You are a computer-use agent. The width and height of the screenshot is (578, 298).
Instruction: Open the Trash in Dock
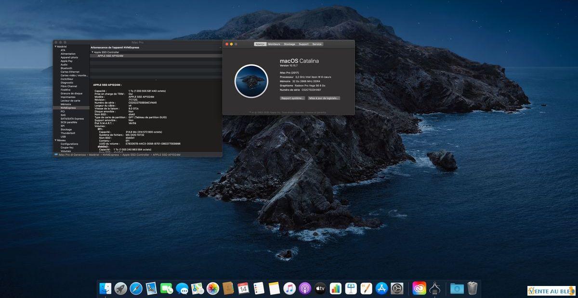click(473, 288)
